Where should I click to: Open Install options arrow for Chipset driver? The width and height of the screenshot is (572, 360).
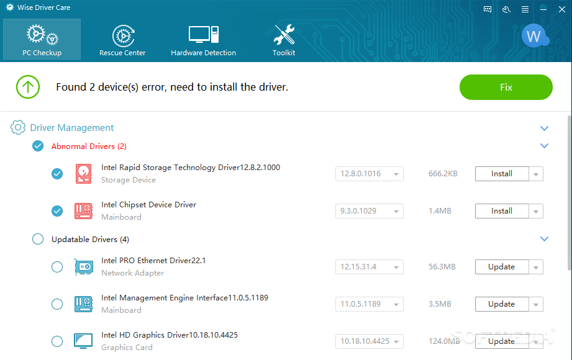(x=536, y=211)
